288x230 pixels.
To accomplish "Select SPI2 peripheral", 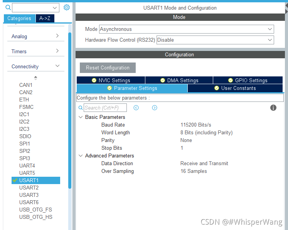I will [x=24, y=151].
